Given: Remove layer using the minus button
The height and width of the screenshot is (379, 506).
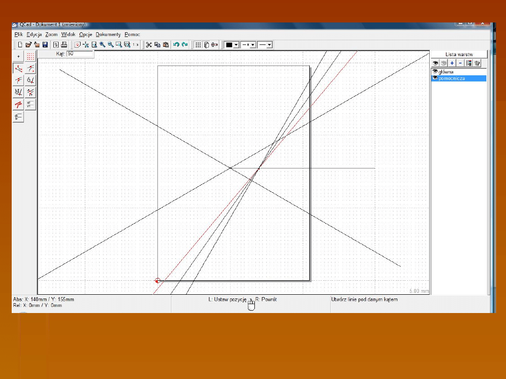Looking at the screenshot, I should click(460, 63).
